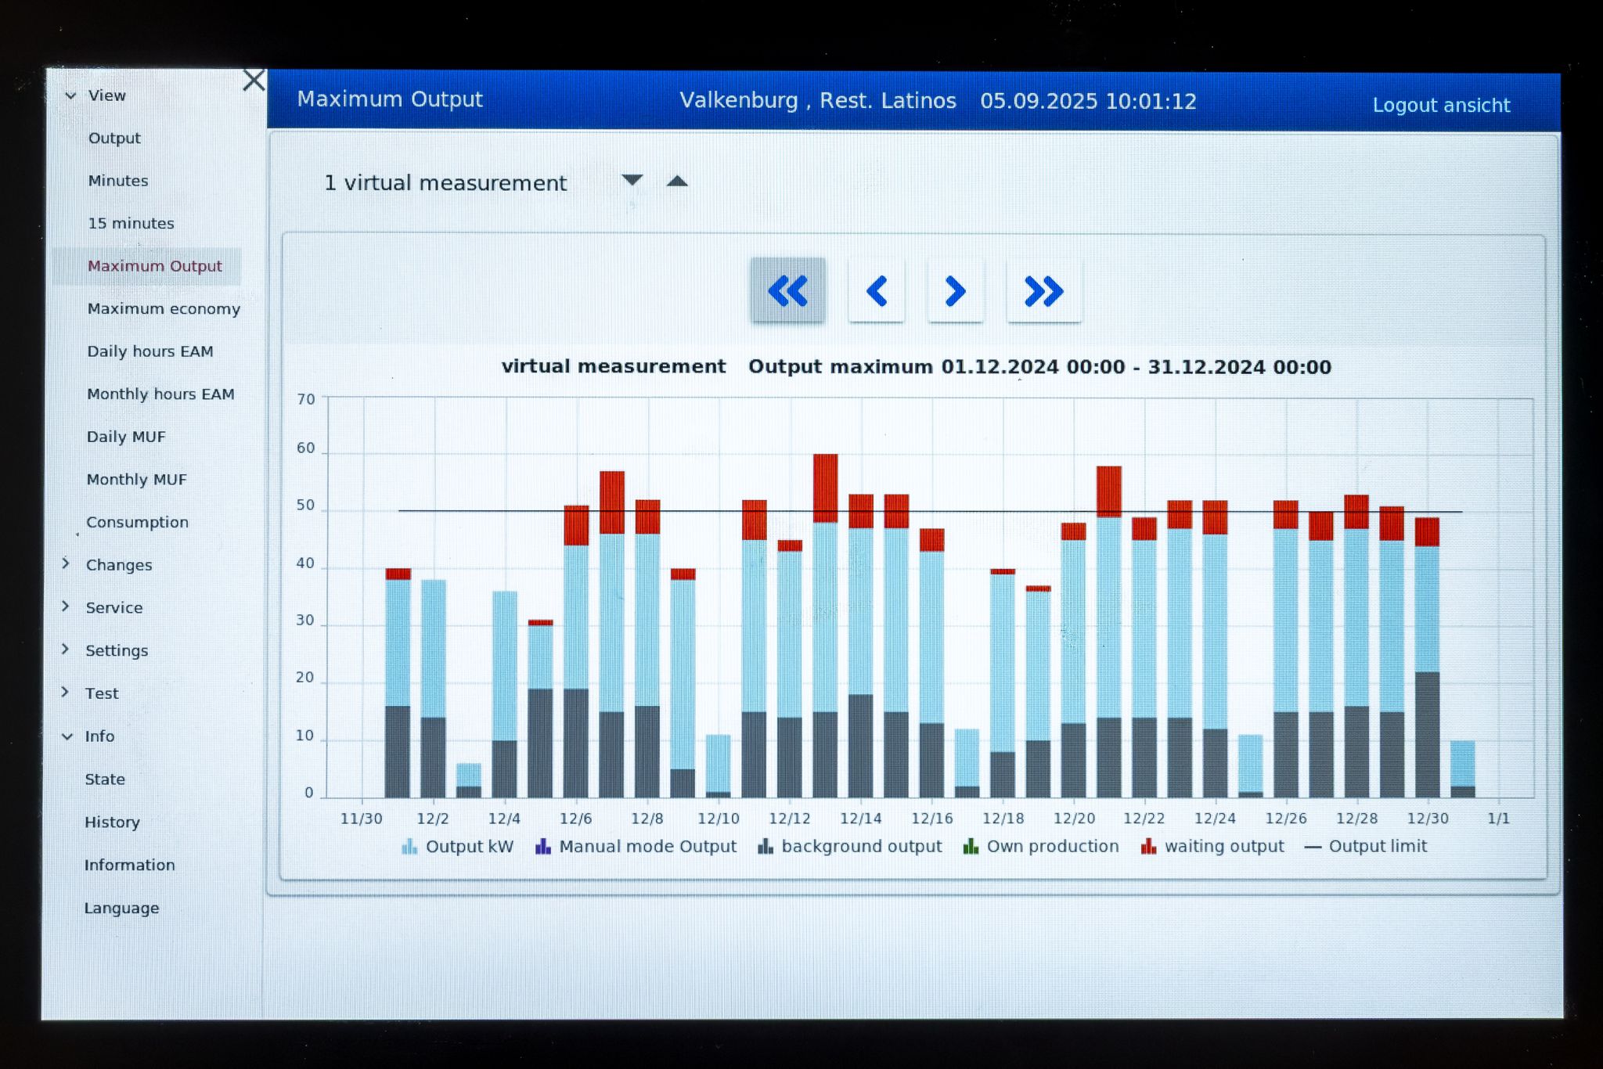Image resolution: width=1603 pixels, height=1069 pixels.
Task: Open the Maximum economy view
Action: (164, 308)
